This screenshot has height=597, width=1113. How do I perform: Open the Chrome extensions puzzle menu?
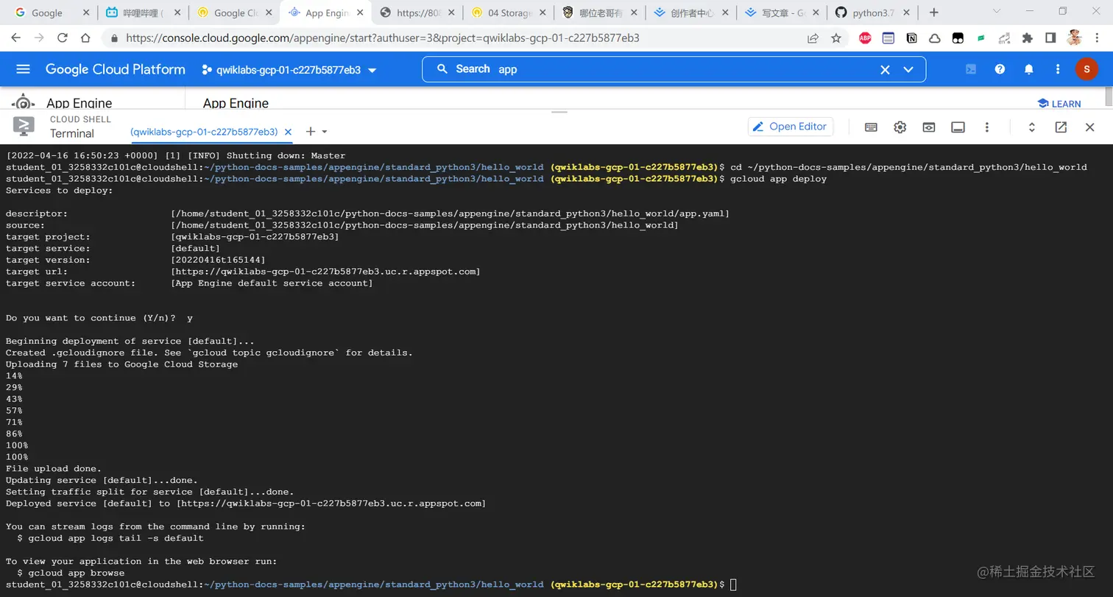(1028, 38)
